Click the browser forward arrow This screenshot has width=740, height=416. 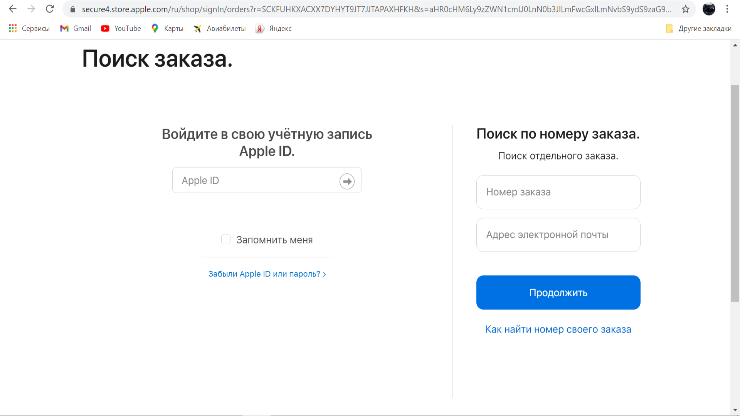31,9
